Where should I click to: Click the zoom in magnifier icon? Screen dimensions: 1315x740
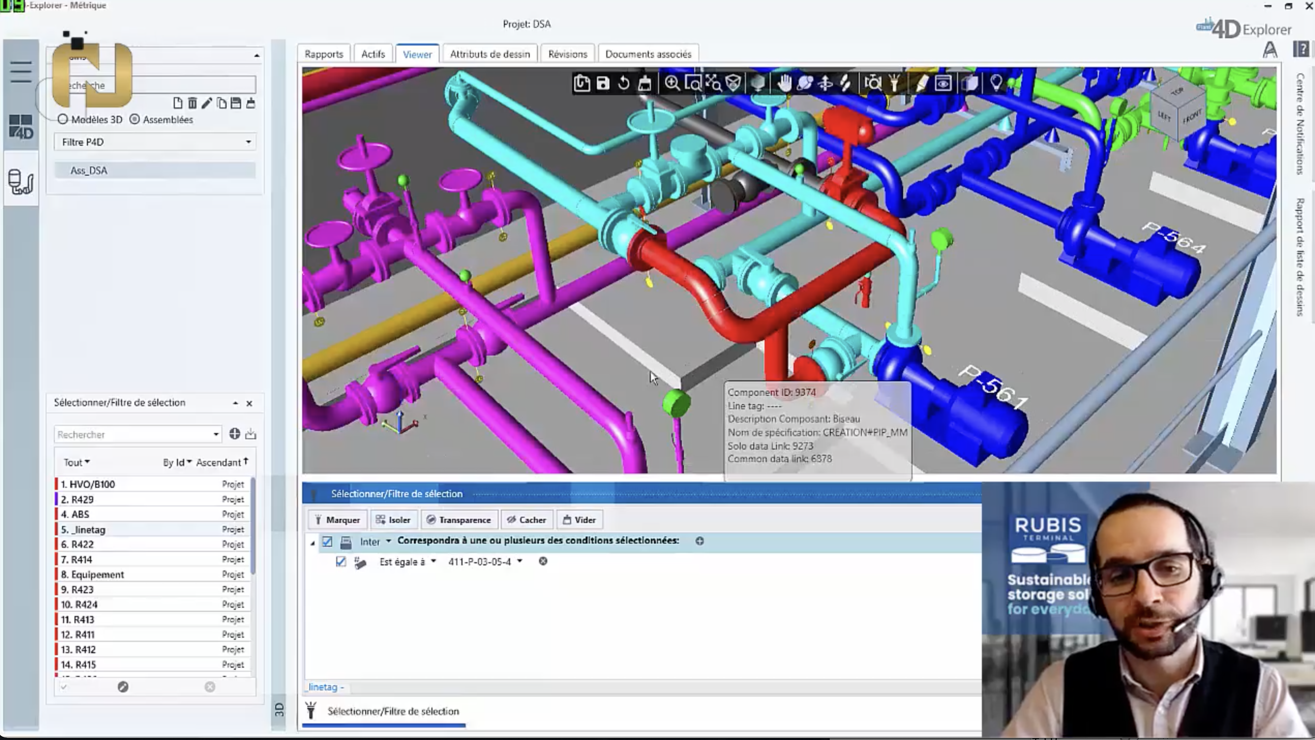pos(672,83)
